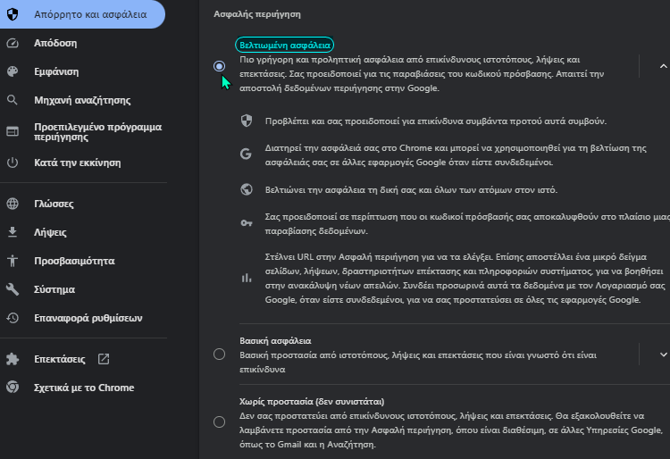Click the restore clock icon beside Επαναφορά ρυθμίσεων
This screenshot has width=670, height=459.
(x=13, y=318)
